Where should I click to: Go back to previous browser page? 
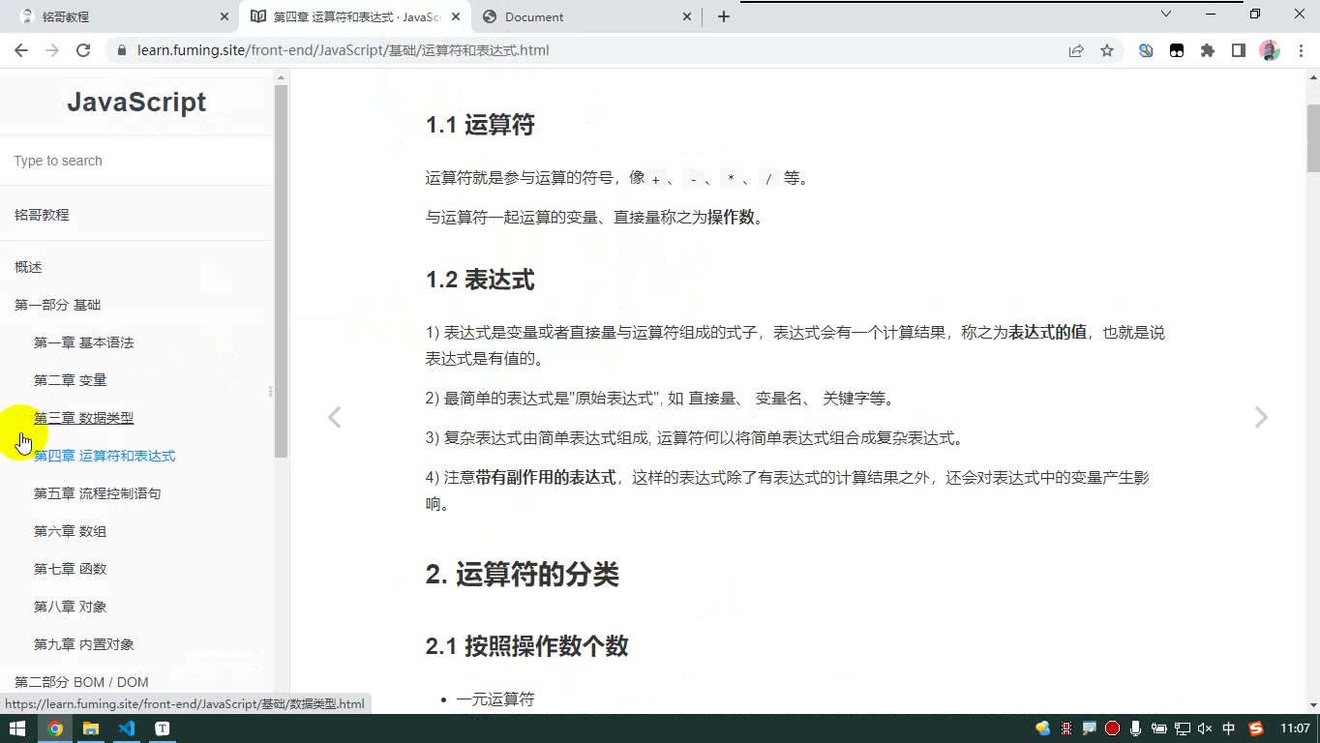(x=21, y=50)
